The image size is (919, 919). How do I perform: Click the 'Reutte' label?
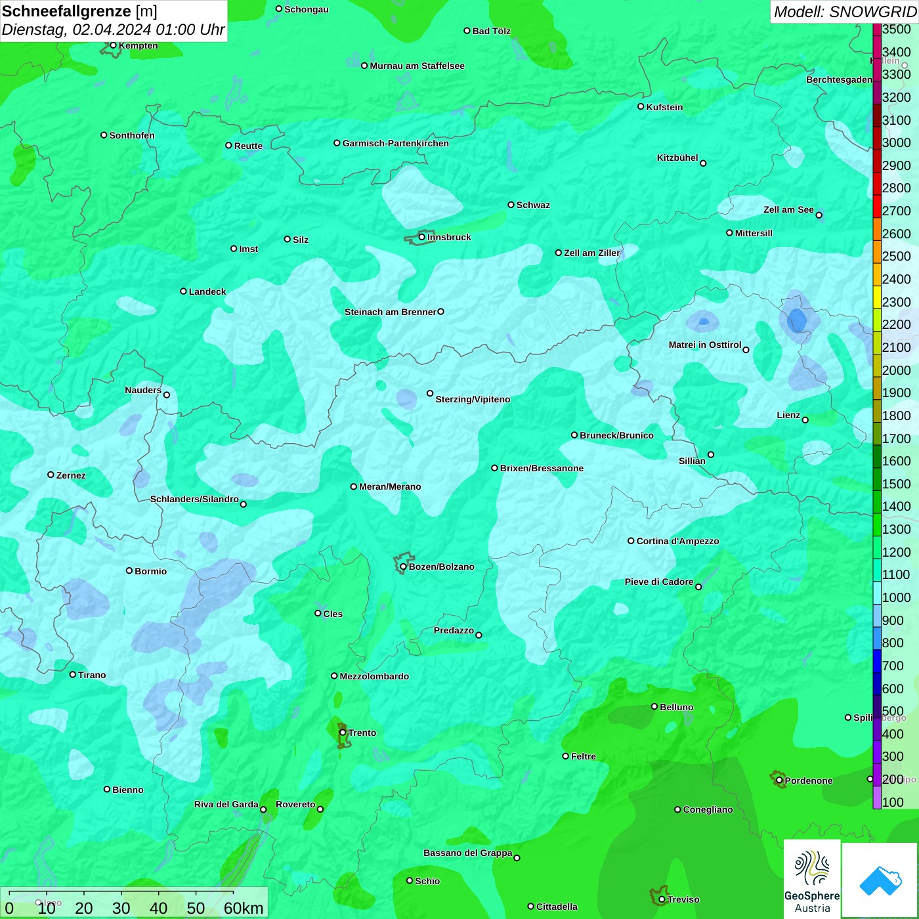(248, 146)
